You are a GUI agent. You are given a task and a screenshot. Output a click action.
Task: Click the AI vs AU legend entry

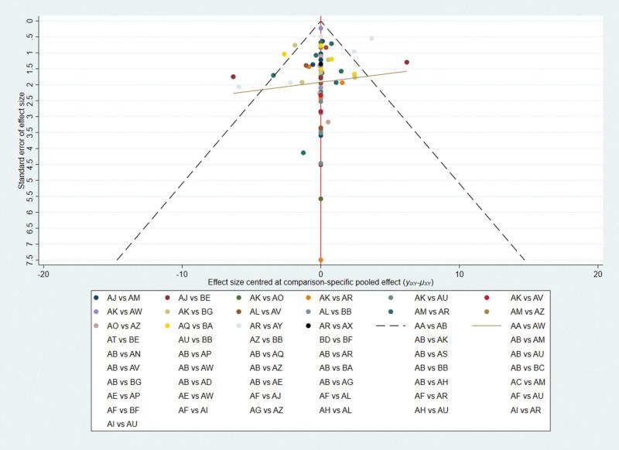click(x=123, y=423)
